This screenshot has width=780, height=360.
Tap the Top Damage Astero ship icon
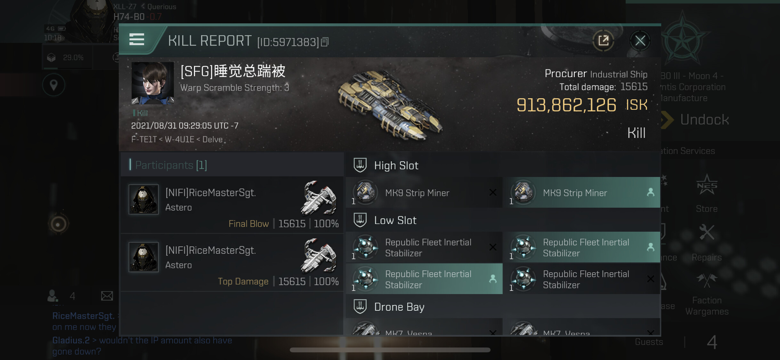(x=318, y=256)
